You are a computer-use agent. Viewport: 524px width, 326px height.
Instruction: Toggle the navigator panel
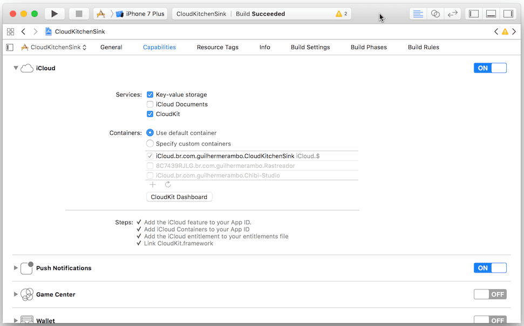(x=474, y=13)
